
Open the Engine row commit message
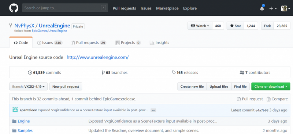(x=153, y=121)
